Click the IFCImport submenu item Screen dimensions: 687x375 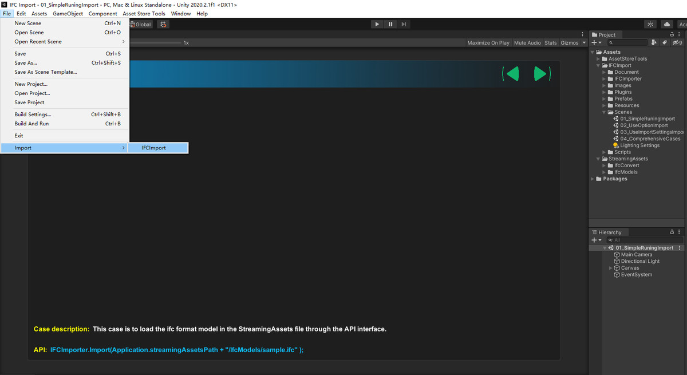point(157,148)
